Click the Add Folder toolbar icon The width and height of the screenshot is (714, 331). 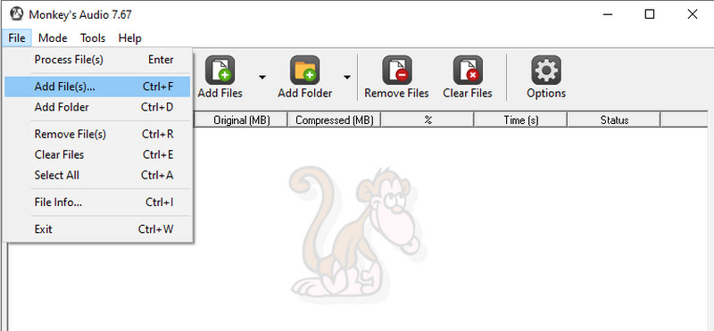pos(304,70)
